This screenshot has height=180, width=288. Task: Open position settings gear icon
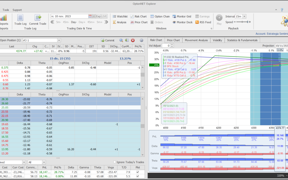(x=142, y=40)
